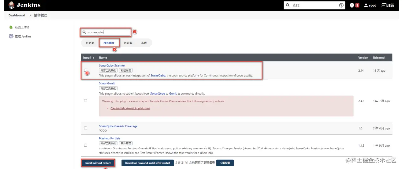Viewport: 402px width, 169px height.
Task: Open the Mashup Portlets plugin link
Action: coord(110,138)
